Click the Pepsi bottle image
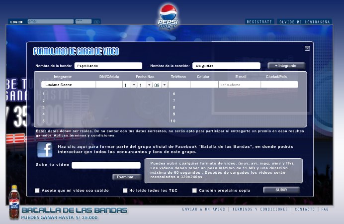The height and width of the screenshot is (224, 344). click(x=14, y=202)
